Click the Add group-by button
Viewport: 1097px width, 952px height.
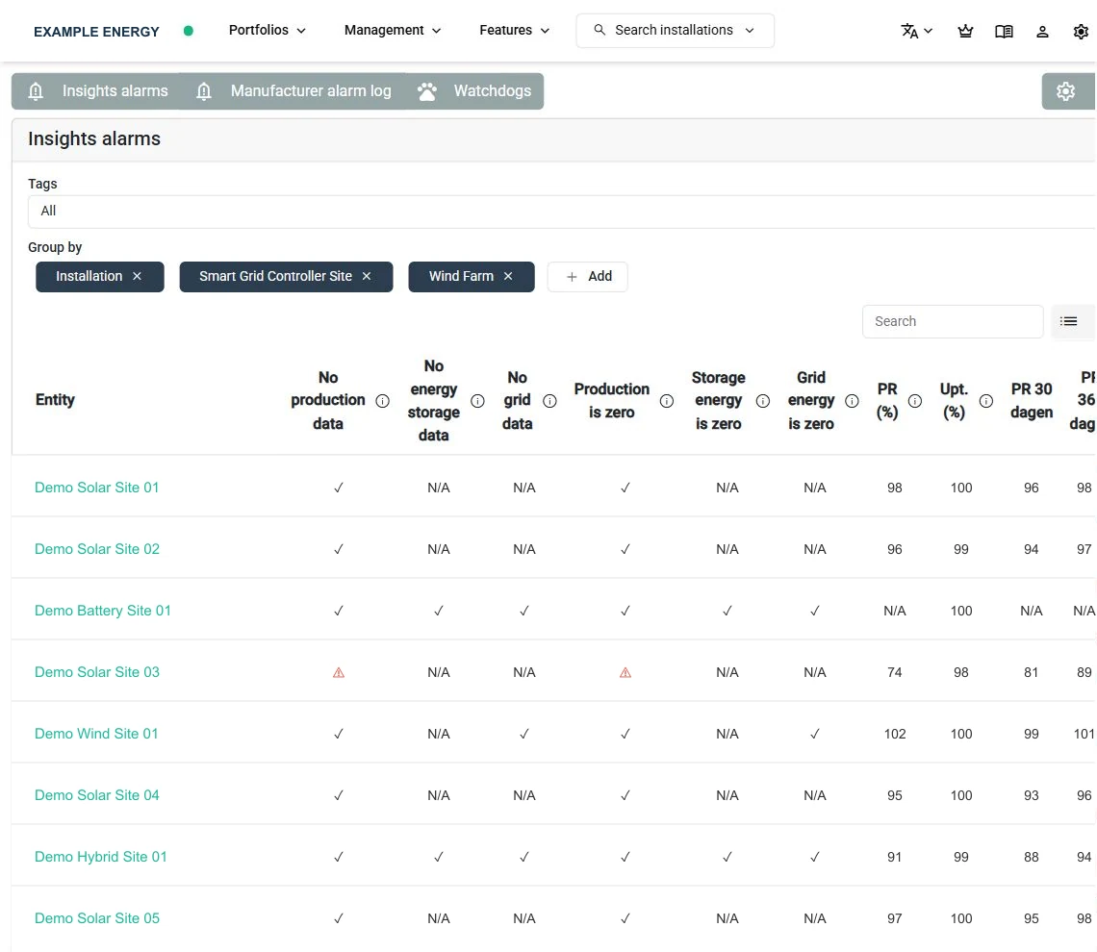point(588,277)
